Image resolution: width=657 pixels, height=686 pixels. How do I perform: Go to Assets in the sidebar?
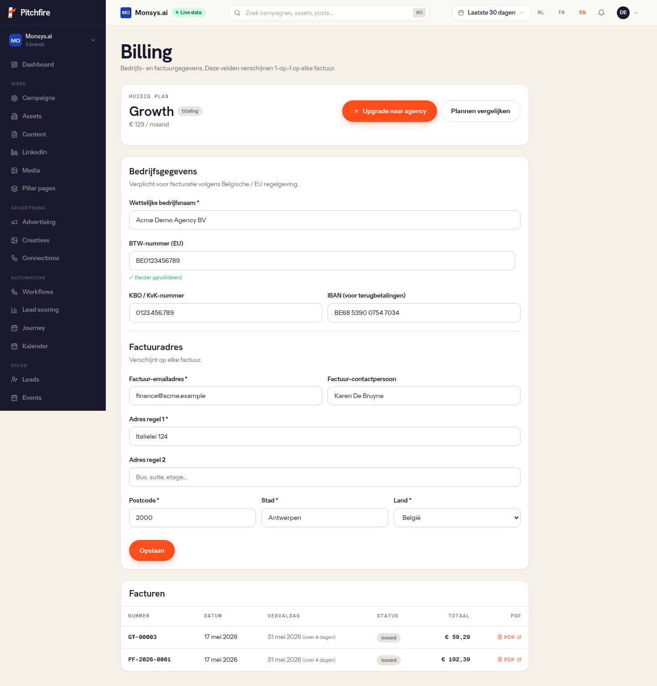tap(53, 116)
